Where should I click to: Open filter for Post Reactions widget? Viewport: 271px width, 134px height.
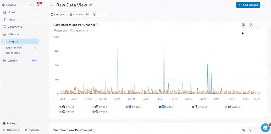pyautogui.click(x=251, y=130)
